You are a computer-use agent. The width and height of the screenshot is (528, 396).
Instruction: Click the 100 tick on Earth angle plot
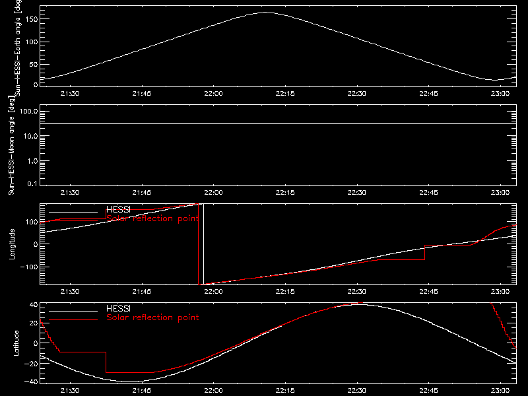[x=31, y=42]
